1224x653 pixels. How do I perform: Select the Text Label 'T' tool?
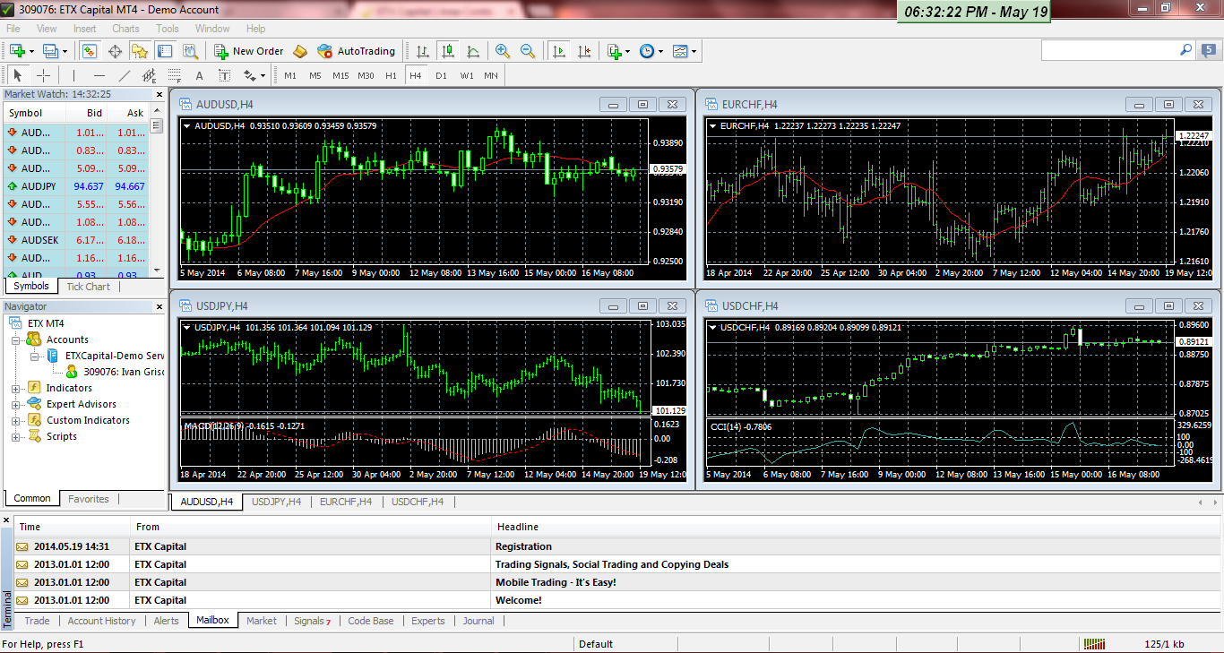[224, 75]
